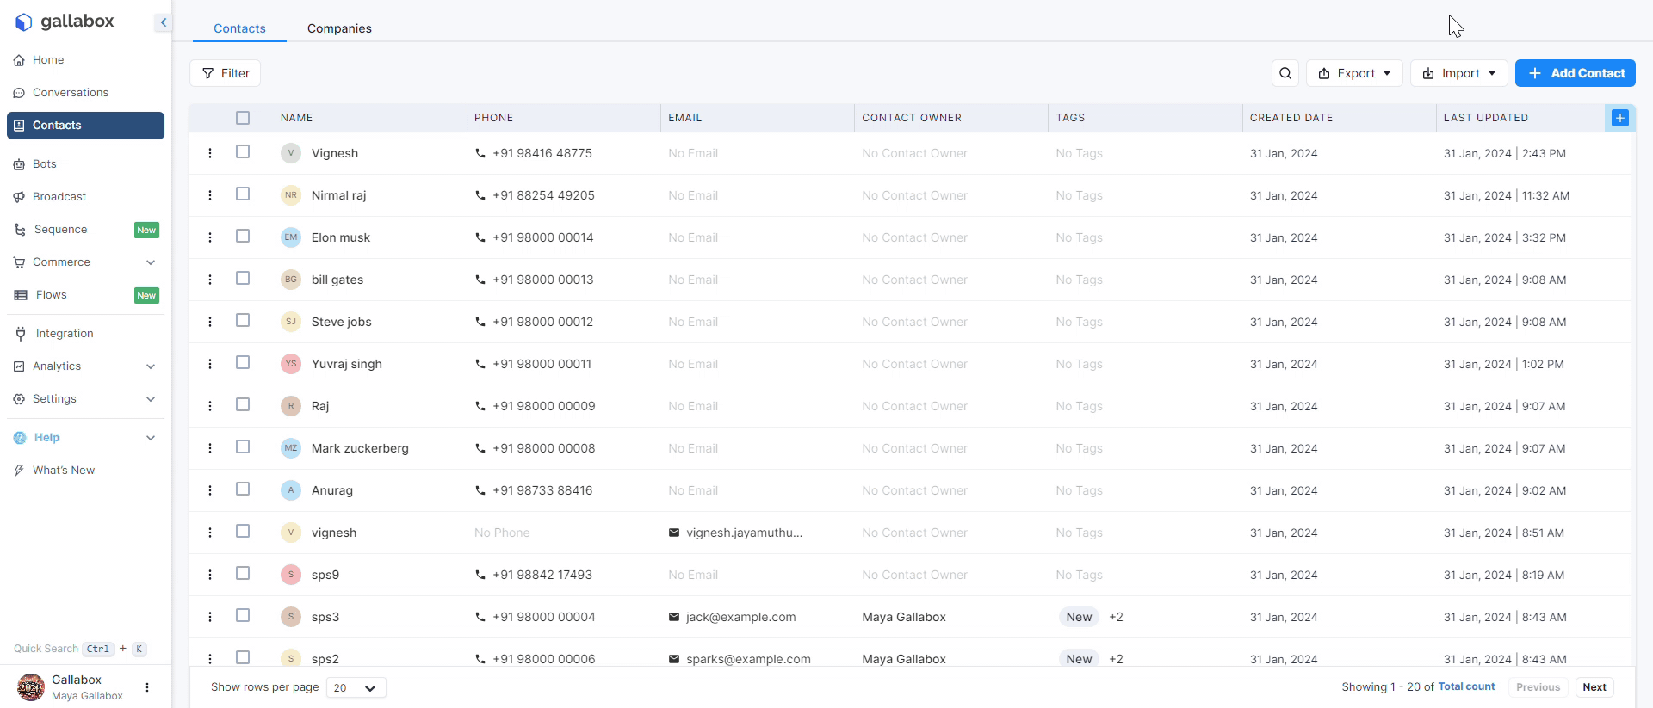Click the Broadcast megaphone icon

19,197
